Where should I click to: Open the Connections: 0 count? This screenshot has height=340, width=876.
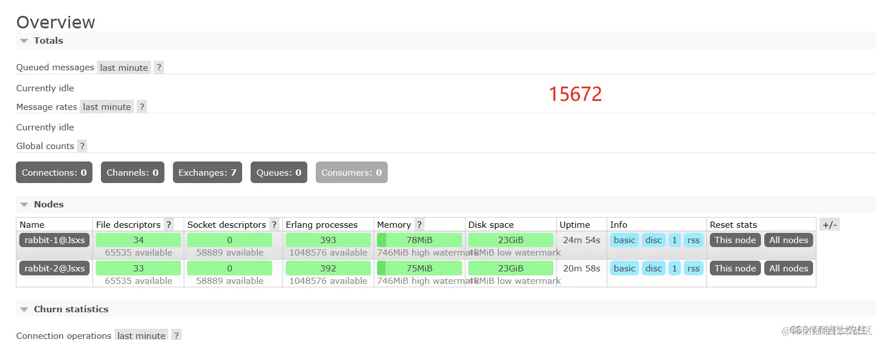coord(54,172)
